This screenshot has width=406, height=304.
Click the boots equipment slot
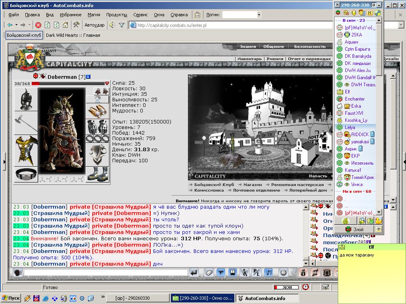(x=98, y=174)
